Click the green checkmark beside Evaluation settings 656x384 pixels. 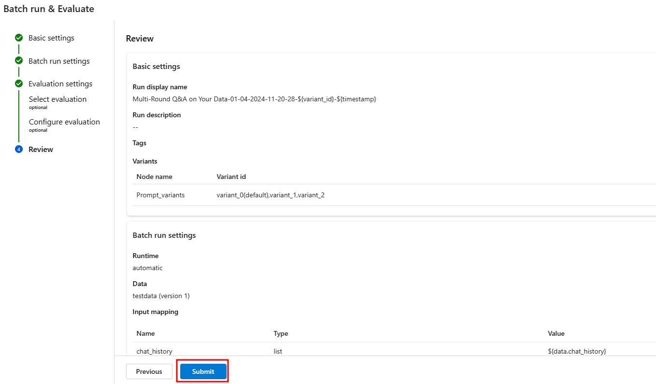pyautogui.click(x=19, y=83)
